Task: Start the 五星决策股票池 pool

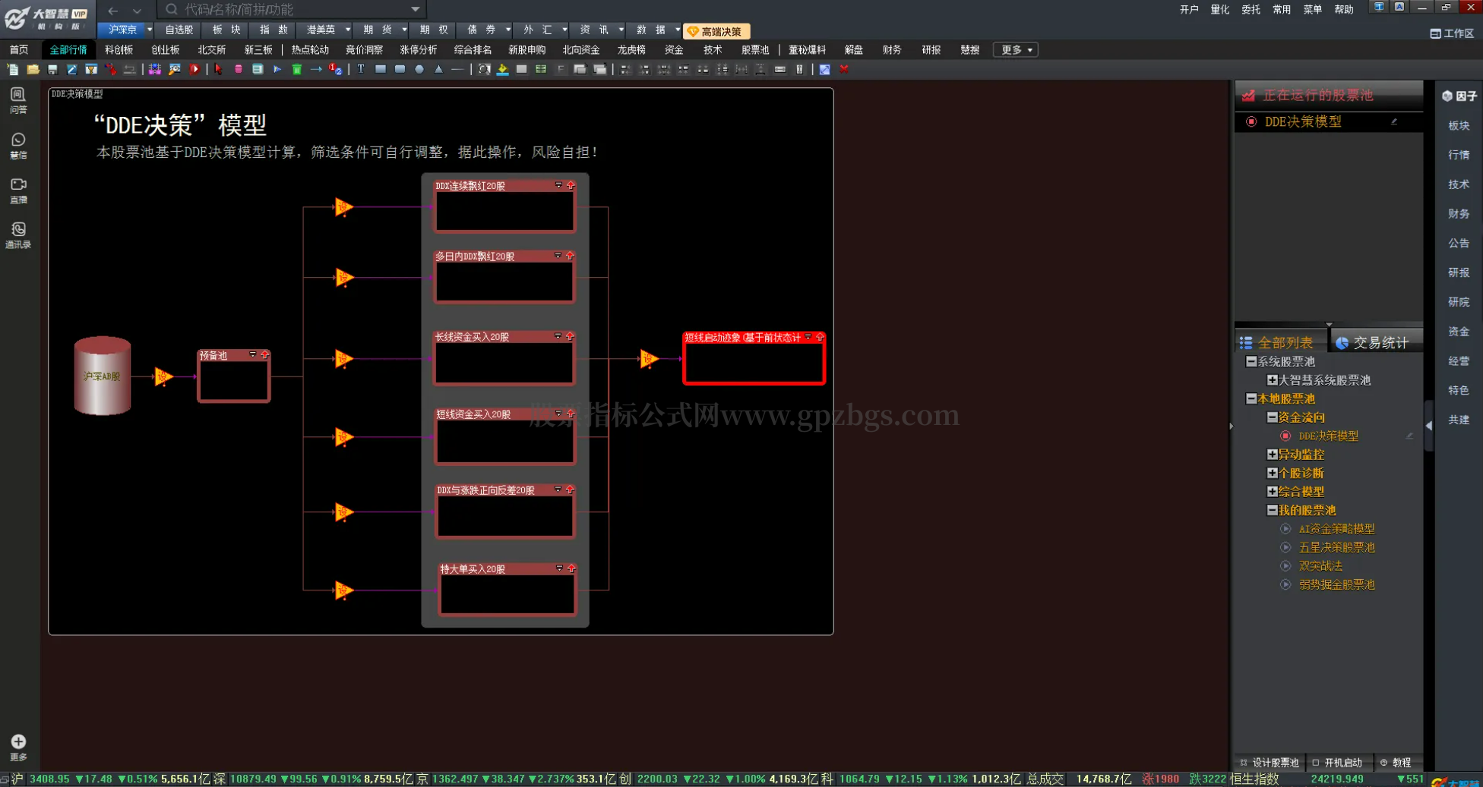Action: click(1285, 547)
